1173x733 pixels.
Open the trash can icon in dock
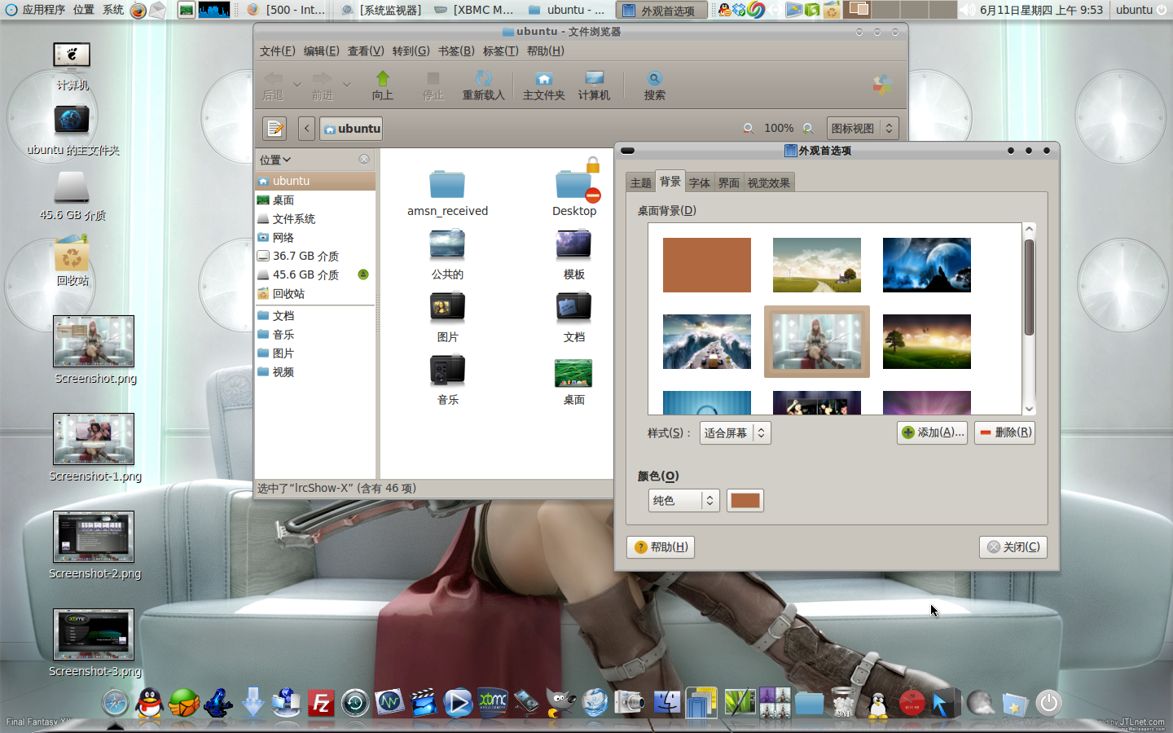click(843, 703)
